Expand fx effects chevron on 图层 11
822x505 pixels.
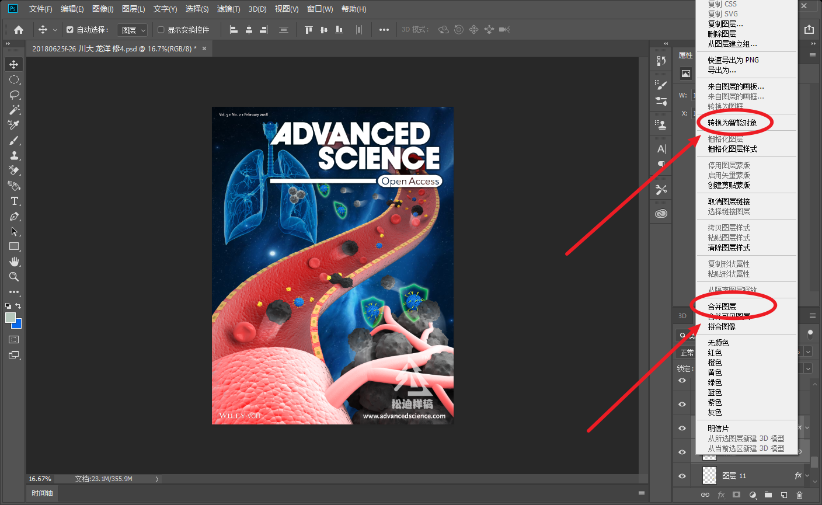(x=807, y=476)
